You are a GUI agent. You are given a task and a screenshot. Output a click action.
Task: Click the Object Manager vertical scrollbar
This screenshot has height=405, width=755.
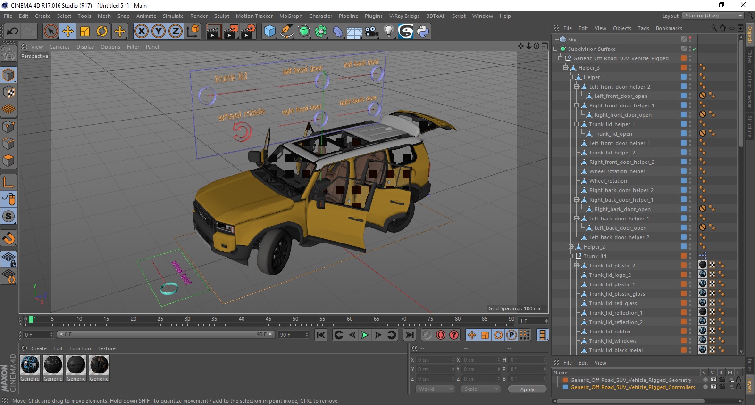click(x=741, y=94)
